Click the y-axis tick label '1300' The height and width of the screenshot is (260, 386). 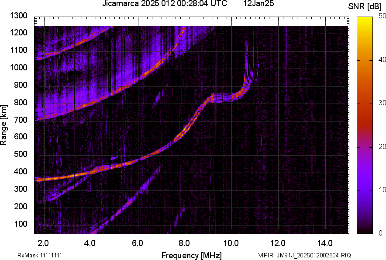(x=18, y=16)
